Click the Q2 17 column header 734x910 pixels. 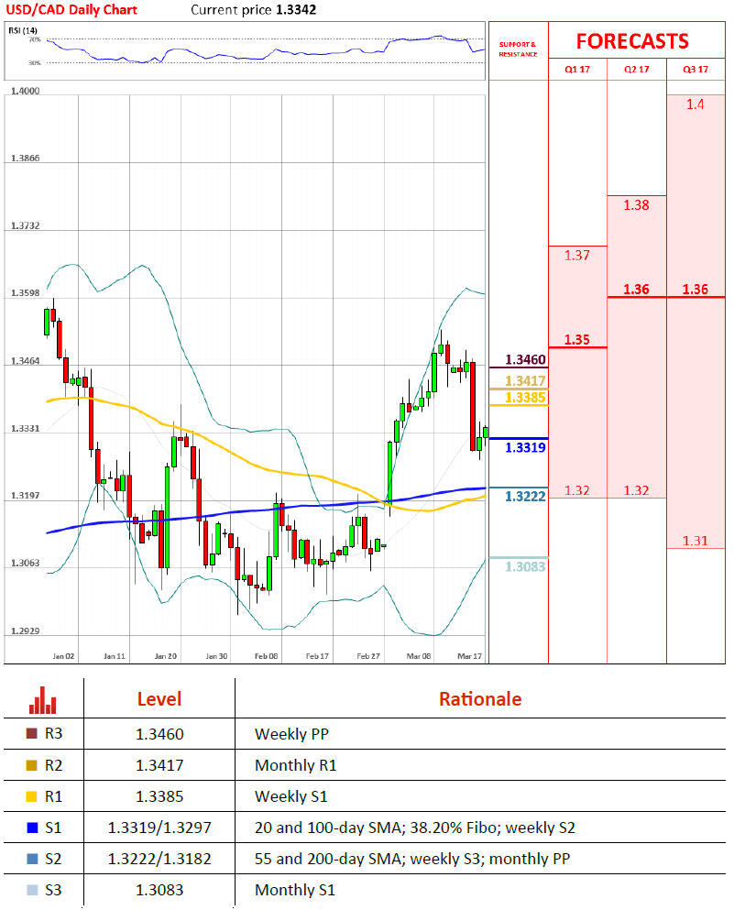[x=637, y=69]
